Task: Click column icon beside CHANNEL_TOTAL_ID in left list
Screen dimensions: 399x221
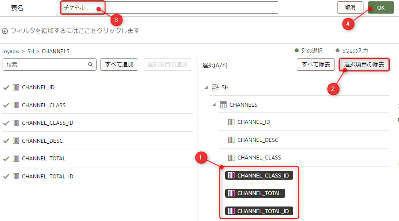Action: click(16, 176)
